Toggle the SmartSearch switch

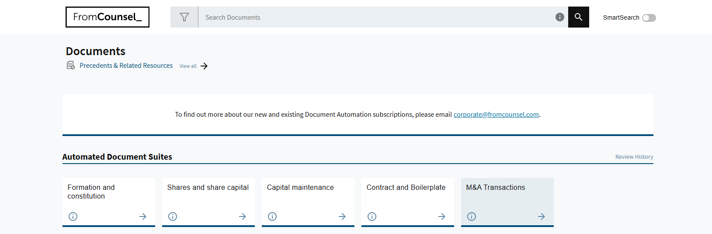pos(649,17)
